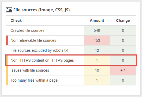Viewport: 142px width, 97px height.
Task: Click the 549 amount for crawled file sources
Action: pyautogui.click(x=97, y=30)
